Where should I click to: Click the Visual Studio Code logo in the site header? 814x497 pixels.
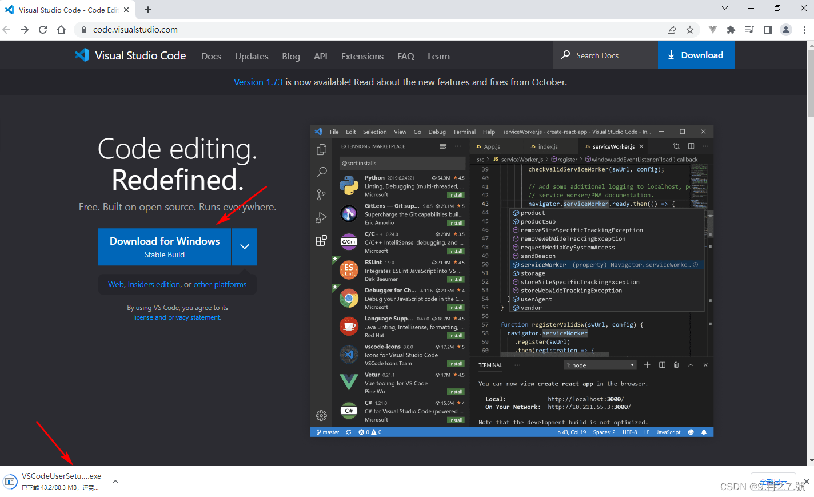coord(130,55)
